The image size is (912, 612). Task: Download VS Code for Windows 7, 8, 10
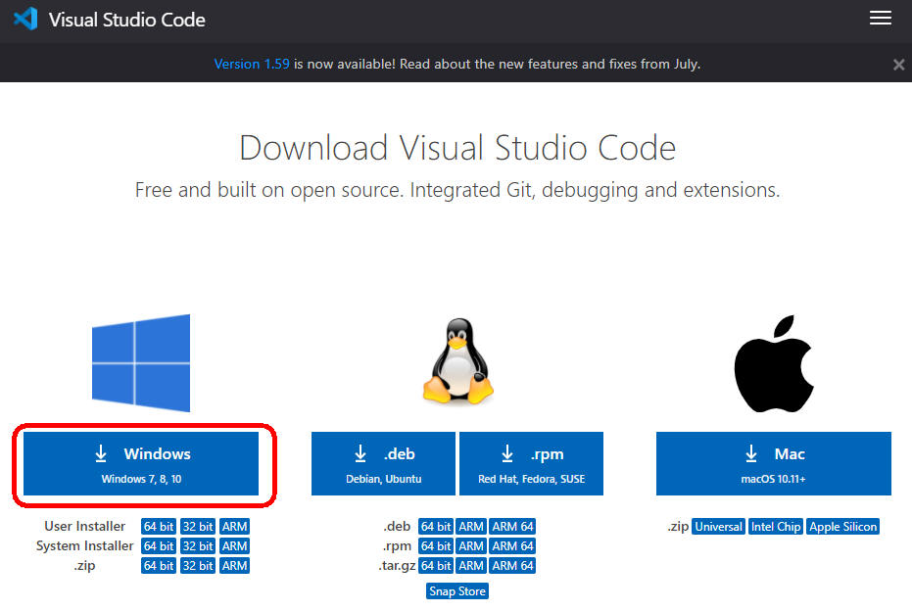(x=141, y=464)
